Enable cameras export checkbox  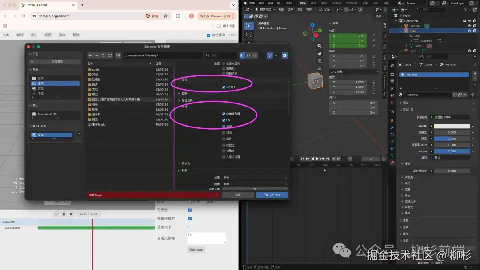click(x=224, y=69)
